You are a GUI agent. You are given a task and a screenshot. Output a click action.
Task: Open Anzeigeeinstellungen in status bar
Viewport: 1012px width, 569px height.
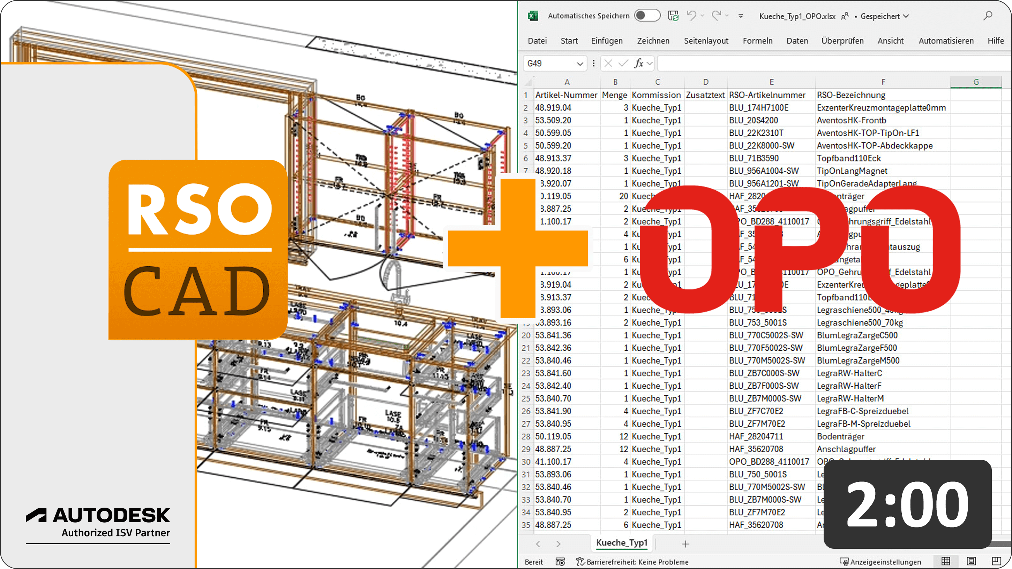[880, 562]
